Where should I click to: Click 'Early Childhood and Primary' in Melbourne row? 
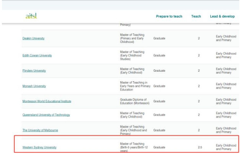click(226, 130)
